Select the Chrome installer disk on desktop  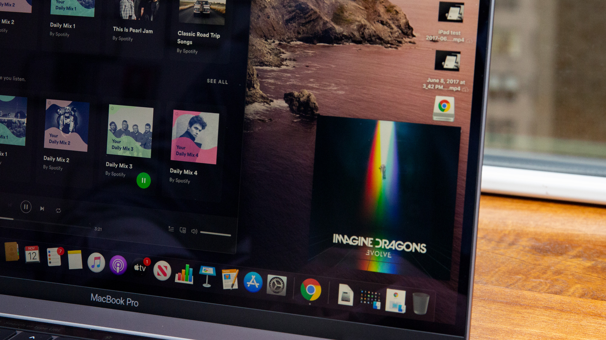(444, 109)
